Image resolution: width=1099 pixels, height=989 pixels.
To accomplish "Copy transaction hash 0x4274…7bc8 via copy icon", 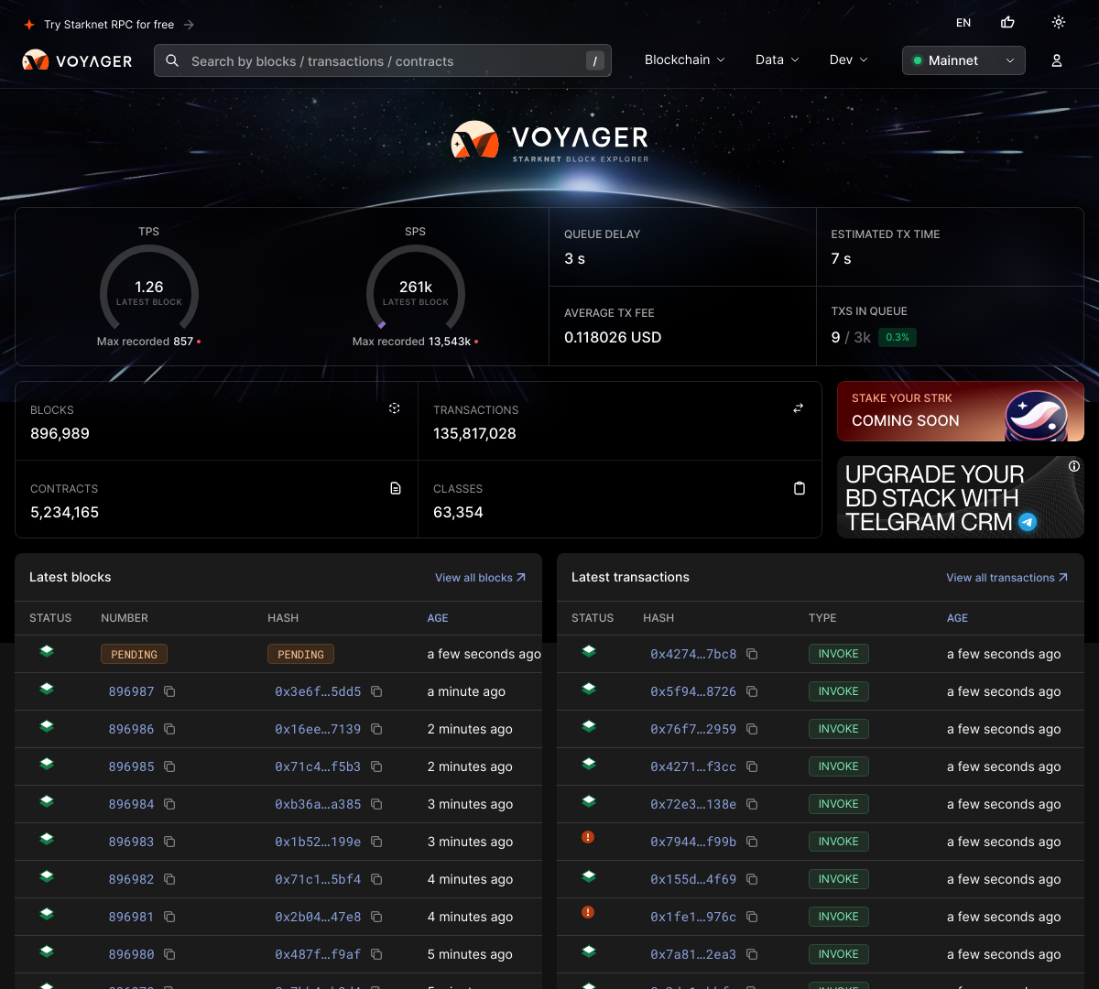I will tap(752, 654).
